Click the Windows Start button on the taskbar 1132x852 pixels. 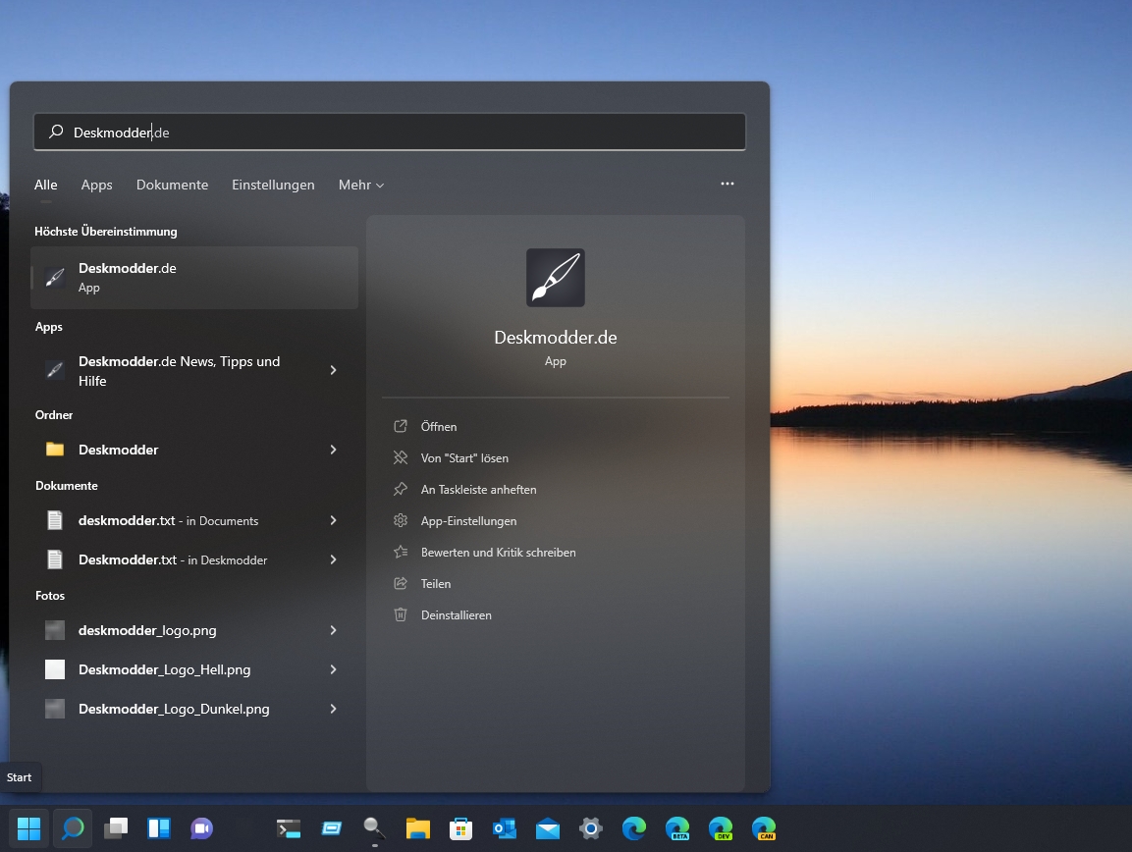pyautogui.click(x=28, y=828)
